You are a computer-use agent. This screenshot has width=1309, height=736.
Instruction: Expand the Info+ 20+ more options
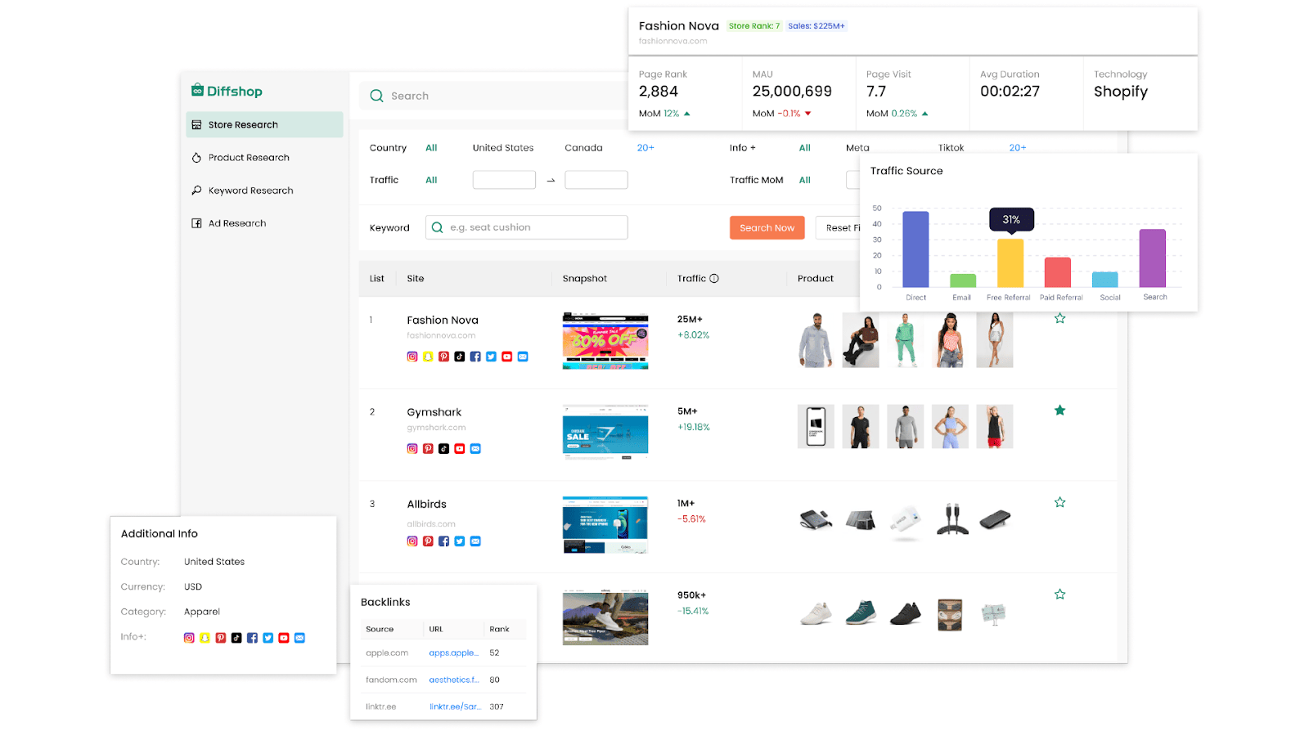1017,148
